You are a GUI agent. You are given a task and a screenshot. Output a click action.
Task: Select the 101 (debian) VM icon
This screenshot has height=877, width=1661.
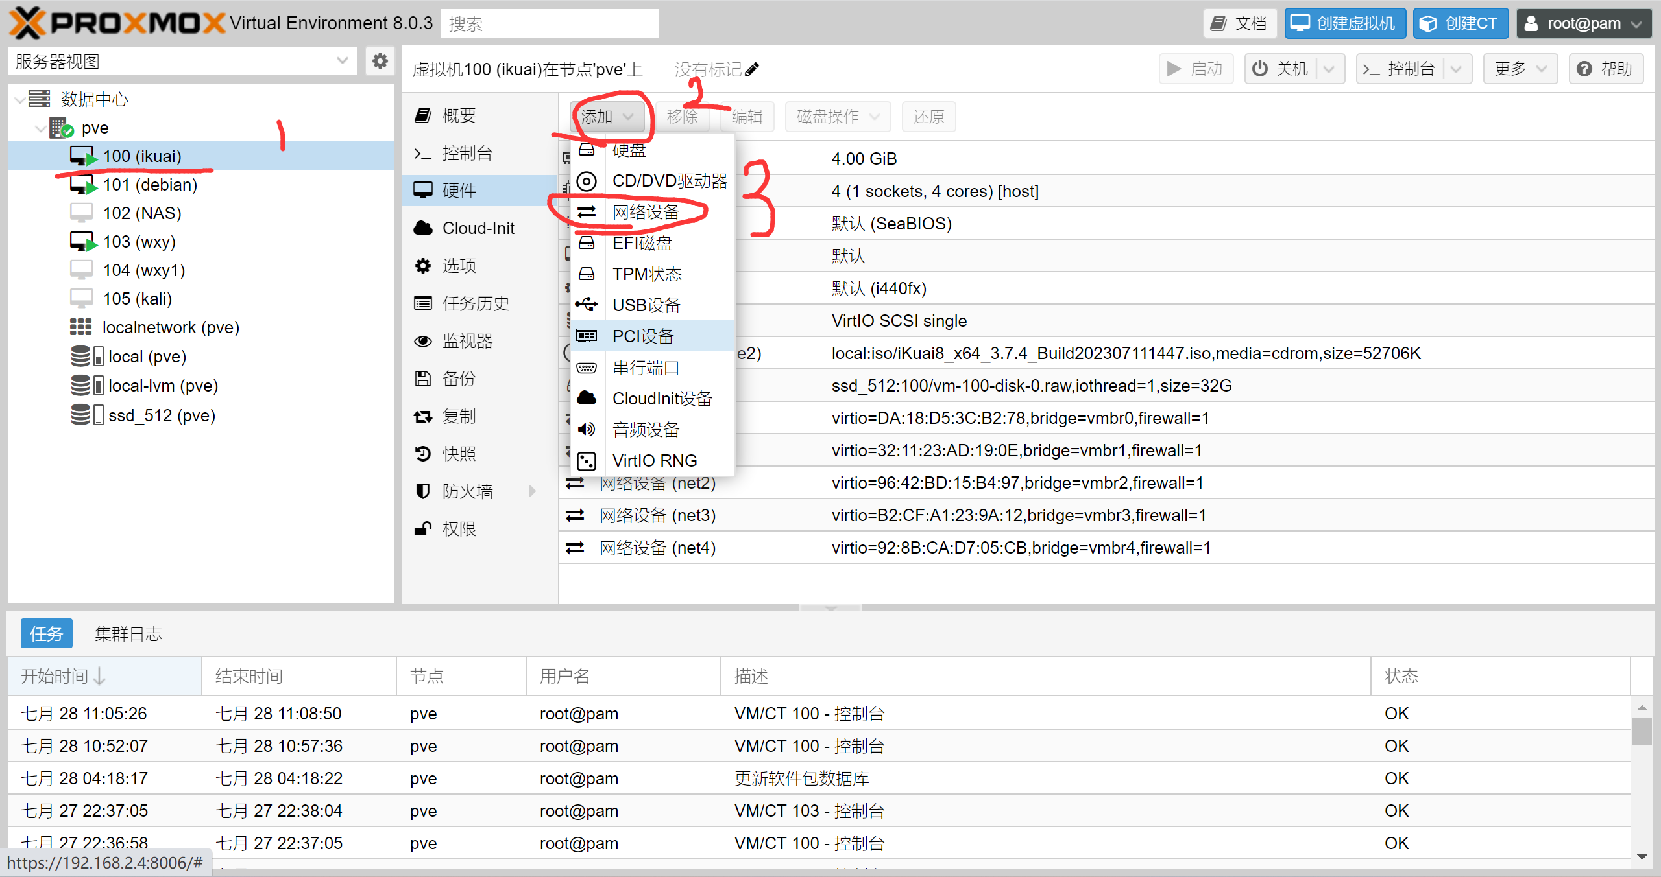83,185
